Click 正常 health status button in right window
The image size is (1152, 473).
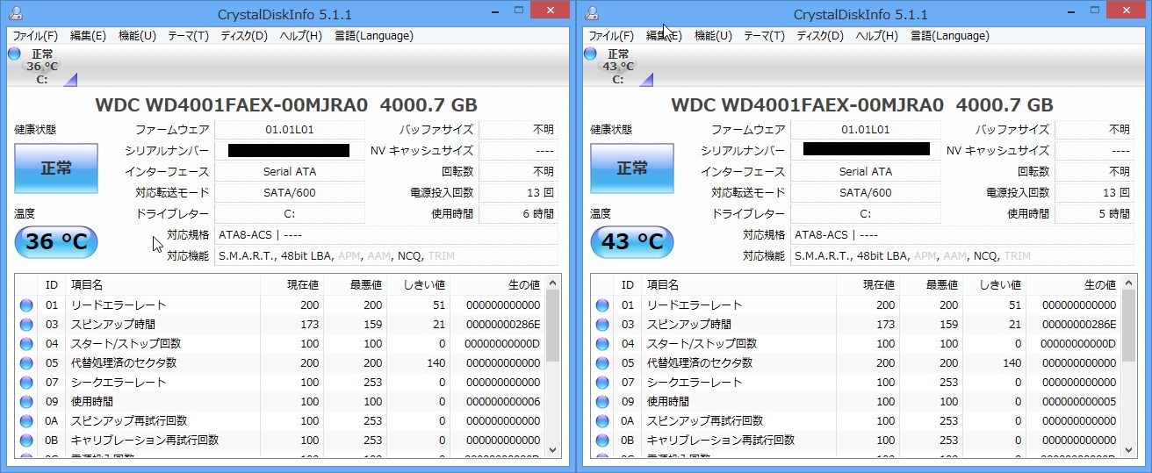[632, 168]
